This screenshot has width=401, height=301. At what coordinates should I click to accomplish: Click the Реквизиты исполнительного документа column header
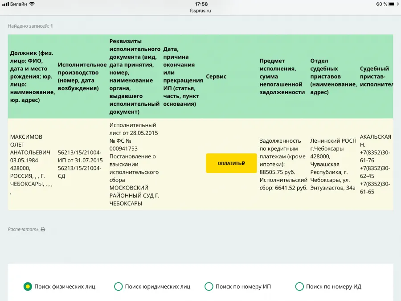135,77
